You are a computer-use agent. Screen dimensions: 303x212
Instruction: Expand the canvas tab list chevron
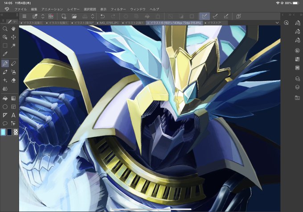pyautogui.click(x=277, y=23)
